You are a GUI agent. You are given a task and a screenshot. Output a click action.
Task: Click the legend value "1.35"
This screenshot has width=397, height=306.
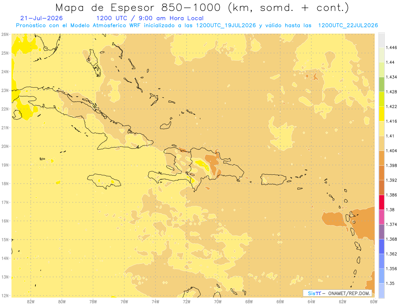(390, 283)
